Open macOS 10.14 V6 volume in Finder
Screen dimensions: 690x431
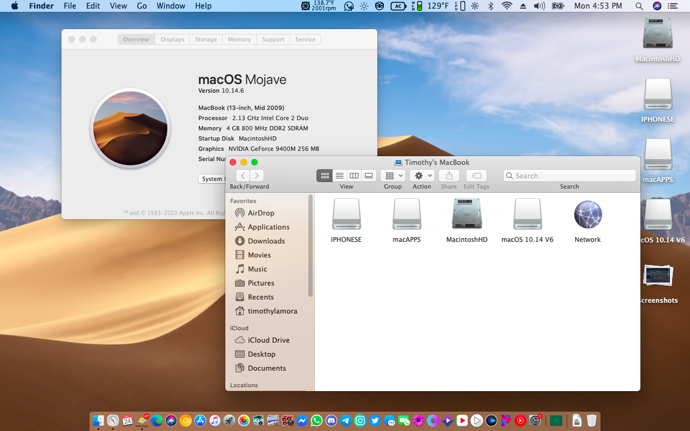(x=527, y=214)
